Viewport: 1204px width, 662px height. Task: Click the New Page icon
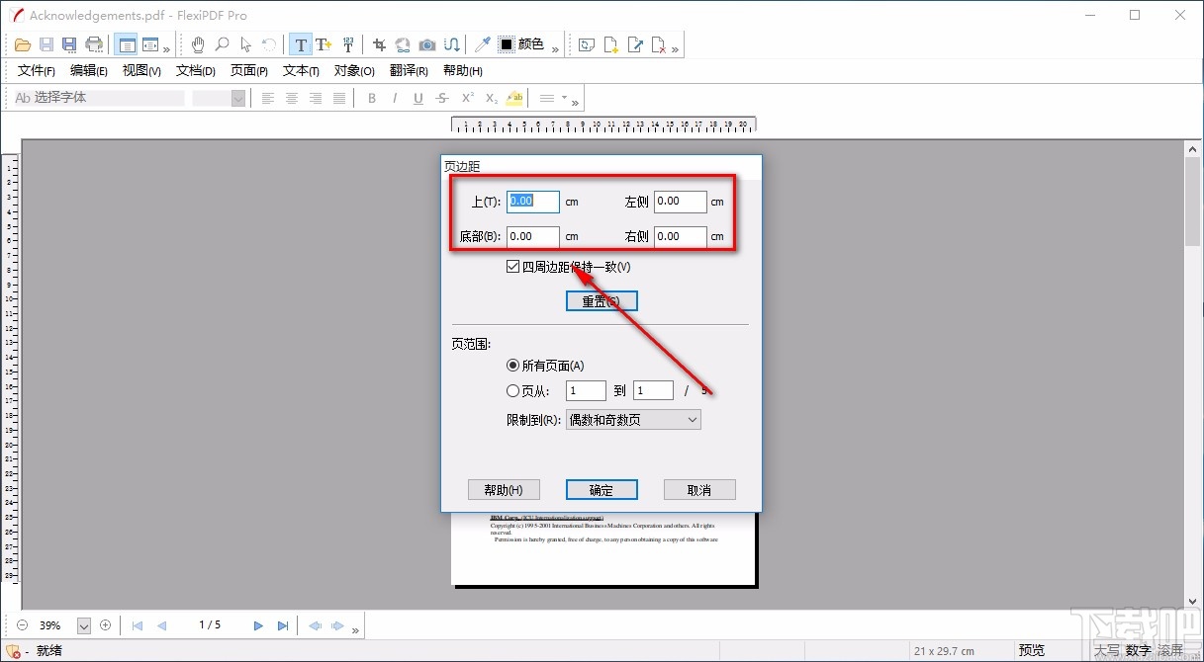[x=611, y=44]
